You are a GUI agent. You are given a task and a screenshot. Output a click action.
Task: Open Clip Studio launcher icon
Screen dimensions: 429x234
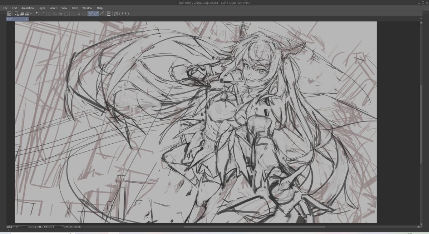[x=9, y=14]
